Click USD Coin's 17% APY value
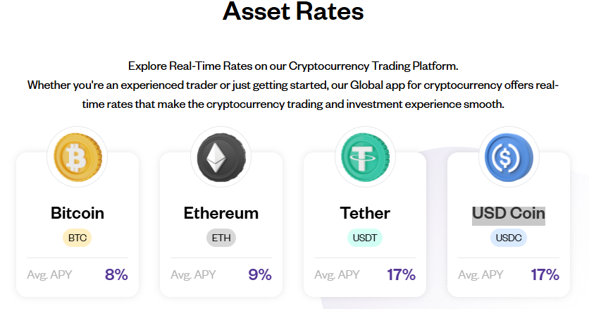The width and height of the screenshot is (589, 309). tap(545, 275)
